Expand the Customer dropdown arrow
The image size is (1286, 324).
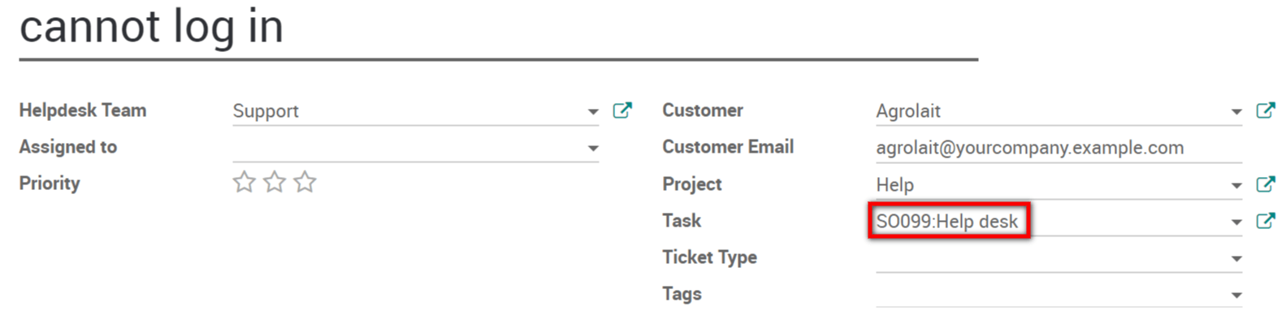point(1236,112)
